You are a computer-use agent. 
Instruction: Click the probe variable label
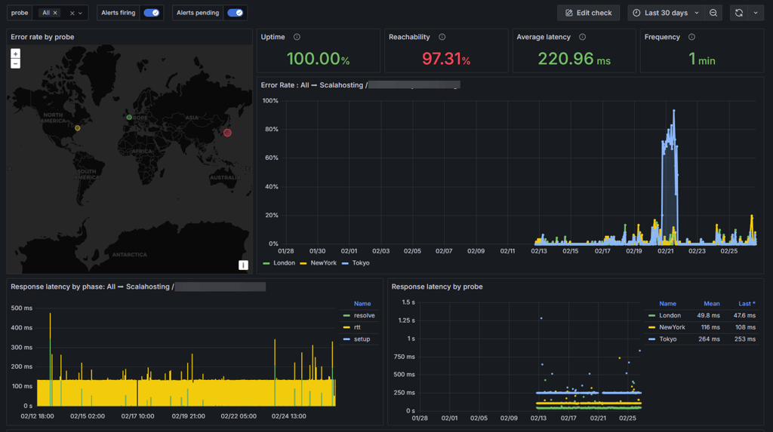point(20,13)
